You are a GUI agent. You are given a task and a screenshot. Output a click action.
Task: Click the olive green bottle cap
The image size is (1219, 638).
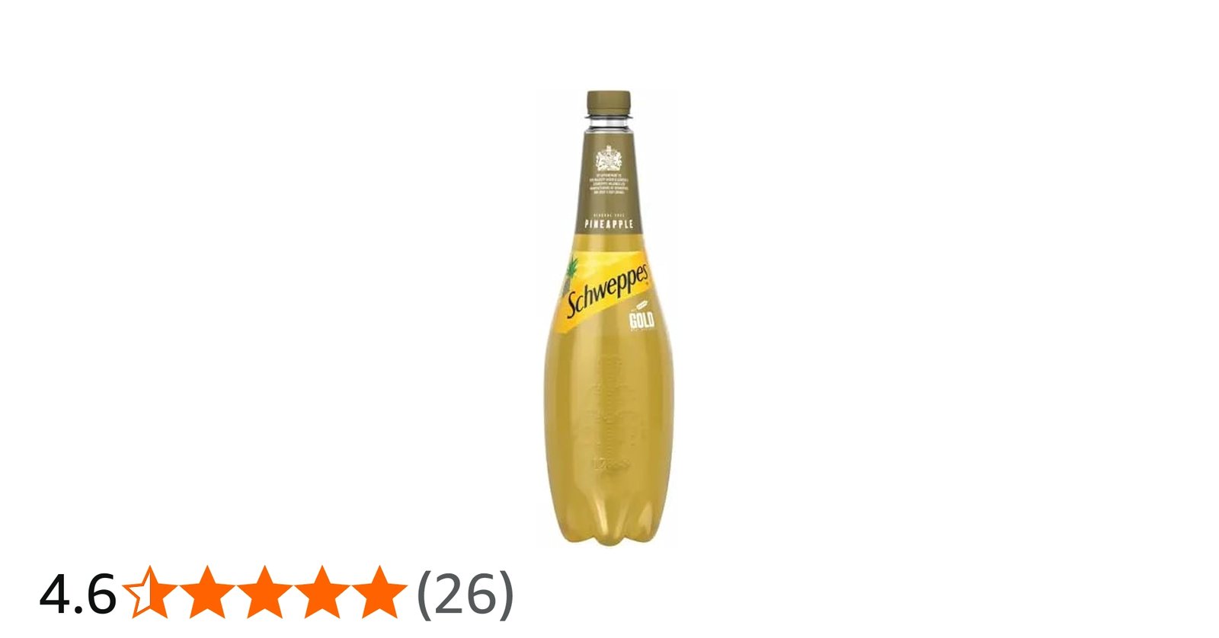point(609,102)
